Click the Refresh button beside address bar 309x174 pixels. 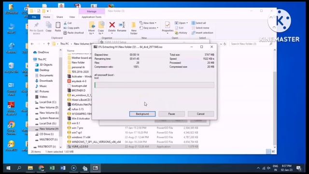225,44
